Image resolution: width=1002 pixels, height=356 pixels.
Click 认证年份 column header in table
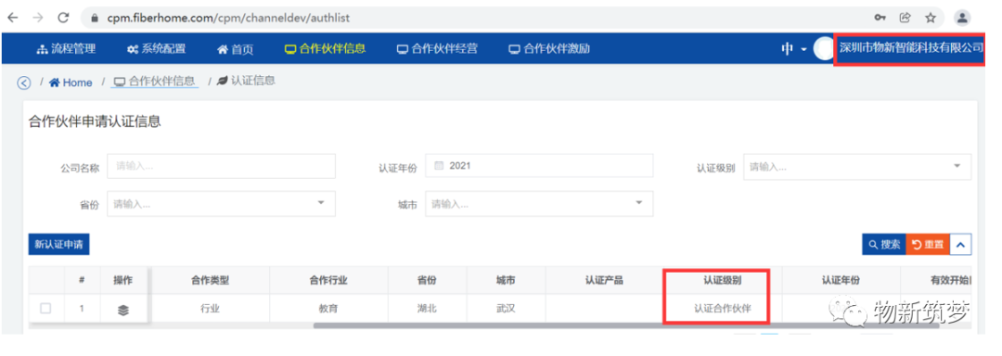(841, 280)
